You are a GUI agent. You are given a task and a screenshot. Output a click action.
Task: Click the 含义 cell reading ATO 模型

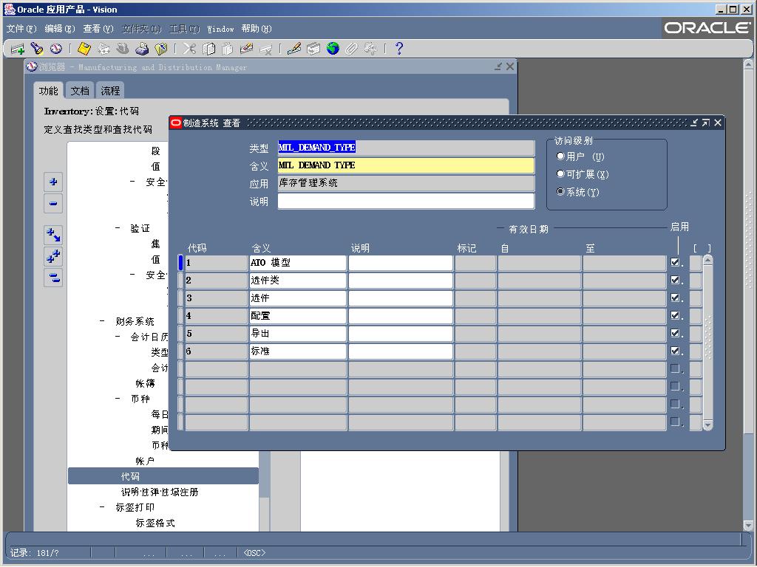click(298, 263)
